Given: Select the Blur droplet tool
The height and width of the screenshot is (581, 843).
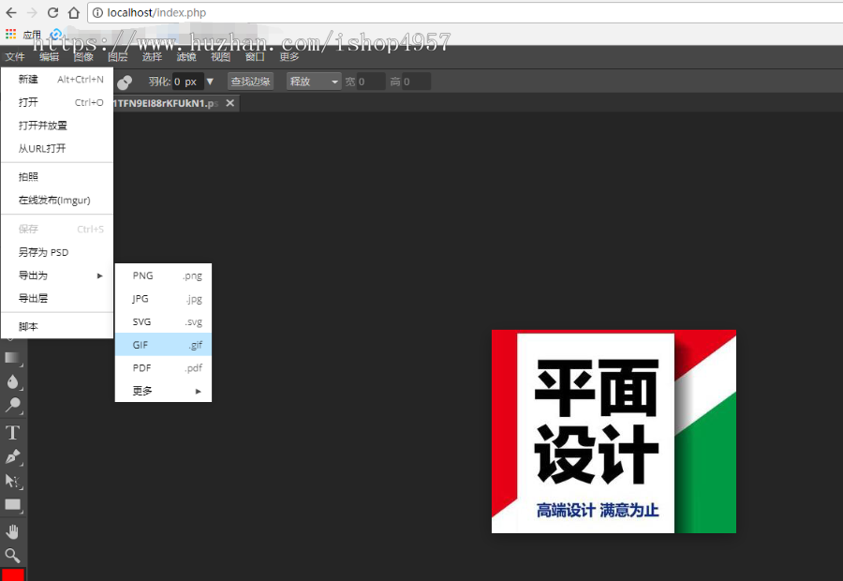Looking at the screenshot, I should (12, 381).
